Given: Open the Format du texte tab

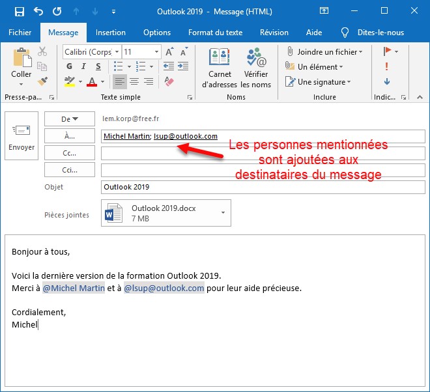Looking at the screenshot, I should [x=215, y=33].
